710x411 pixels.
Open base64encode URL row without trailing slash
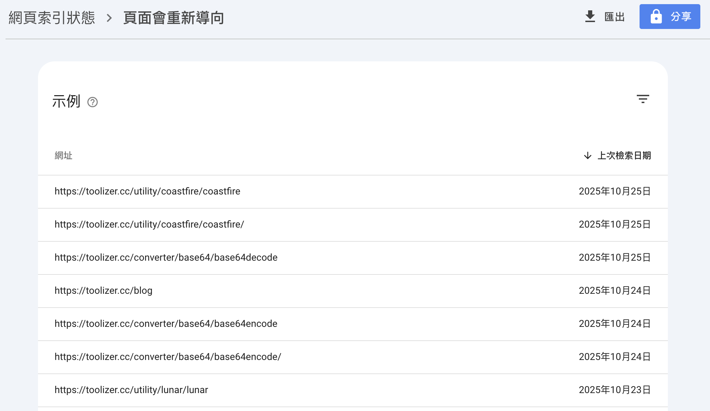point(166,324)
